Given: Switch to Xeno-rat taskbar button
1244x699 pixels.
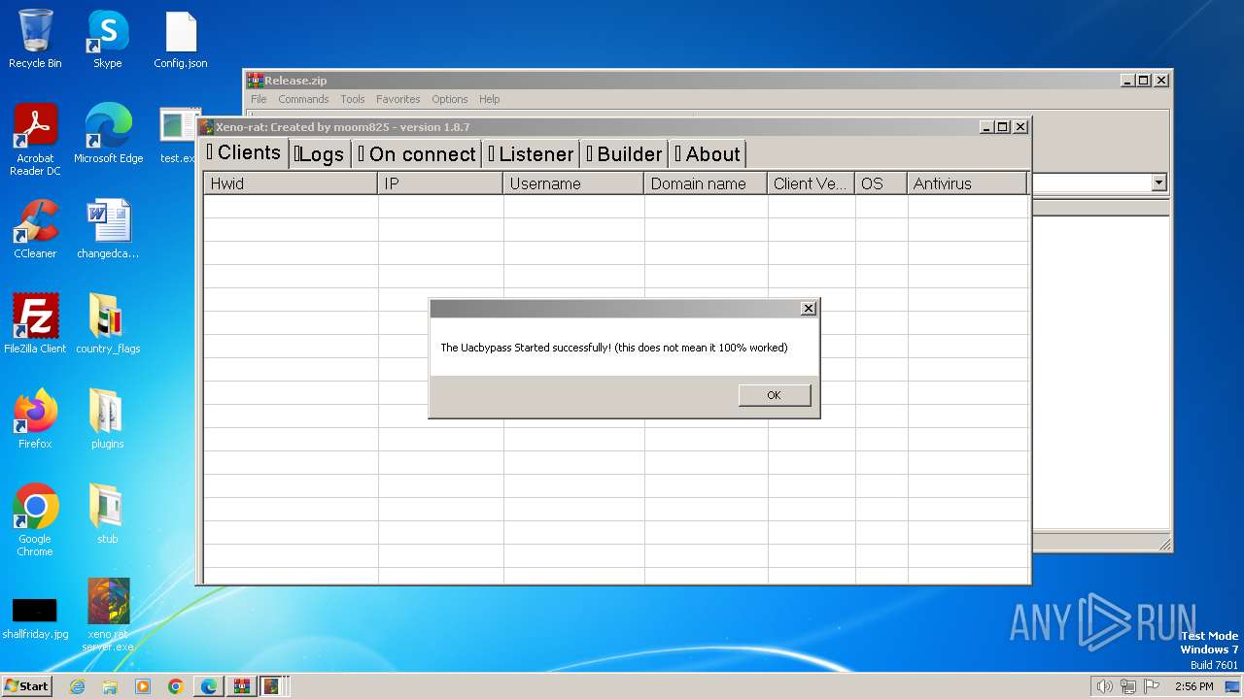Looking at the screenshot, I should tap(272, 686).
